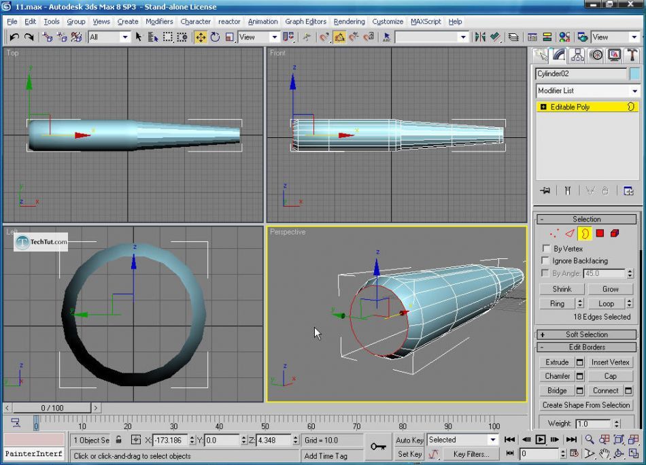Activate Select and Move tool
Image resolution: width=646 pixels, height=465 pixels.
(x=201, y=37)
